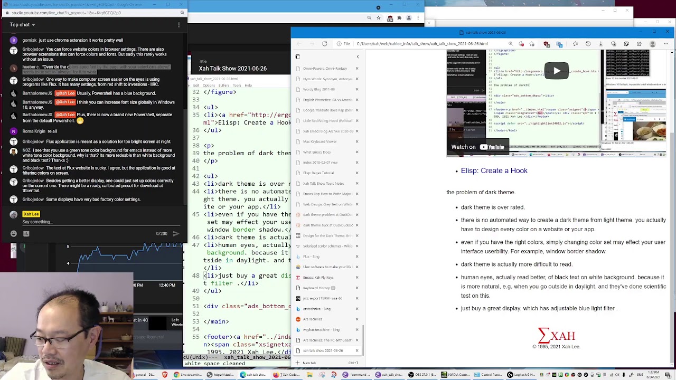
Task: Open the chat emoji picker
Action: click(14, 233)
